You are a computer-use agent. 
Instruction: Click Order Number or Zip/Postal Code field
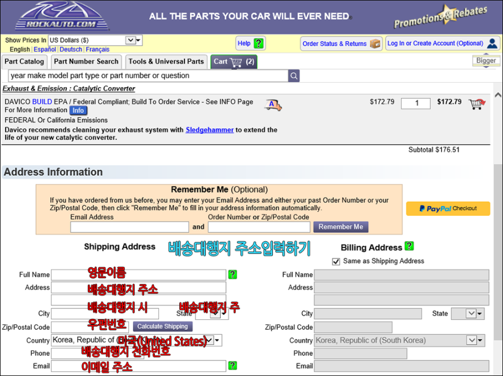coord(259,227)
